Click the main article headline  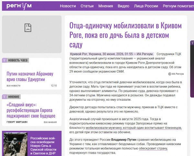125,35
